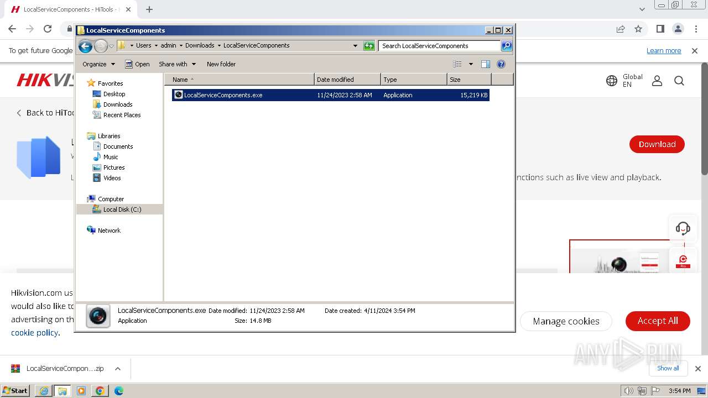This screenshot has height=398, width=708.
Task: Open Hikvision user account icon
Action: (x=657, y=81)
